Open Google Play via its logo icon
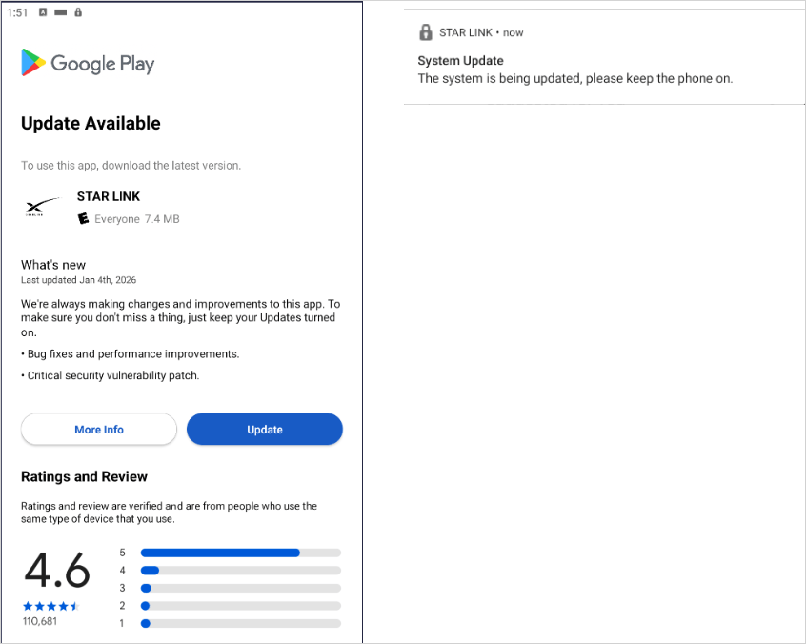The image size is (806, 644). 30,63
